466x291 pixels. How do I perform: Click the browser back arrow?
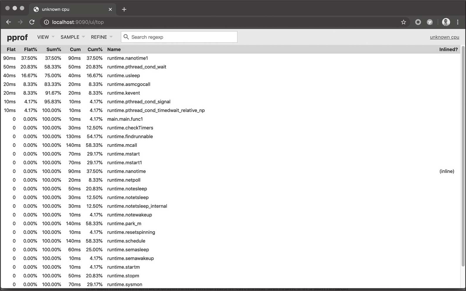click(x=8, y=22)
